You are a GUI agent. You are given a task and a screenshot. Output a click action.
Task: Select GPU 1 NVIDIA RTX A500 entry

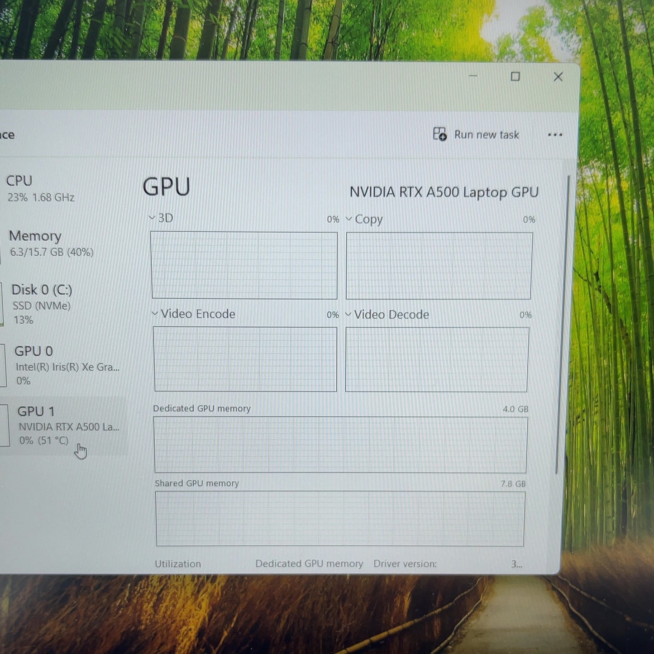tap(62, 425)
